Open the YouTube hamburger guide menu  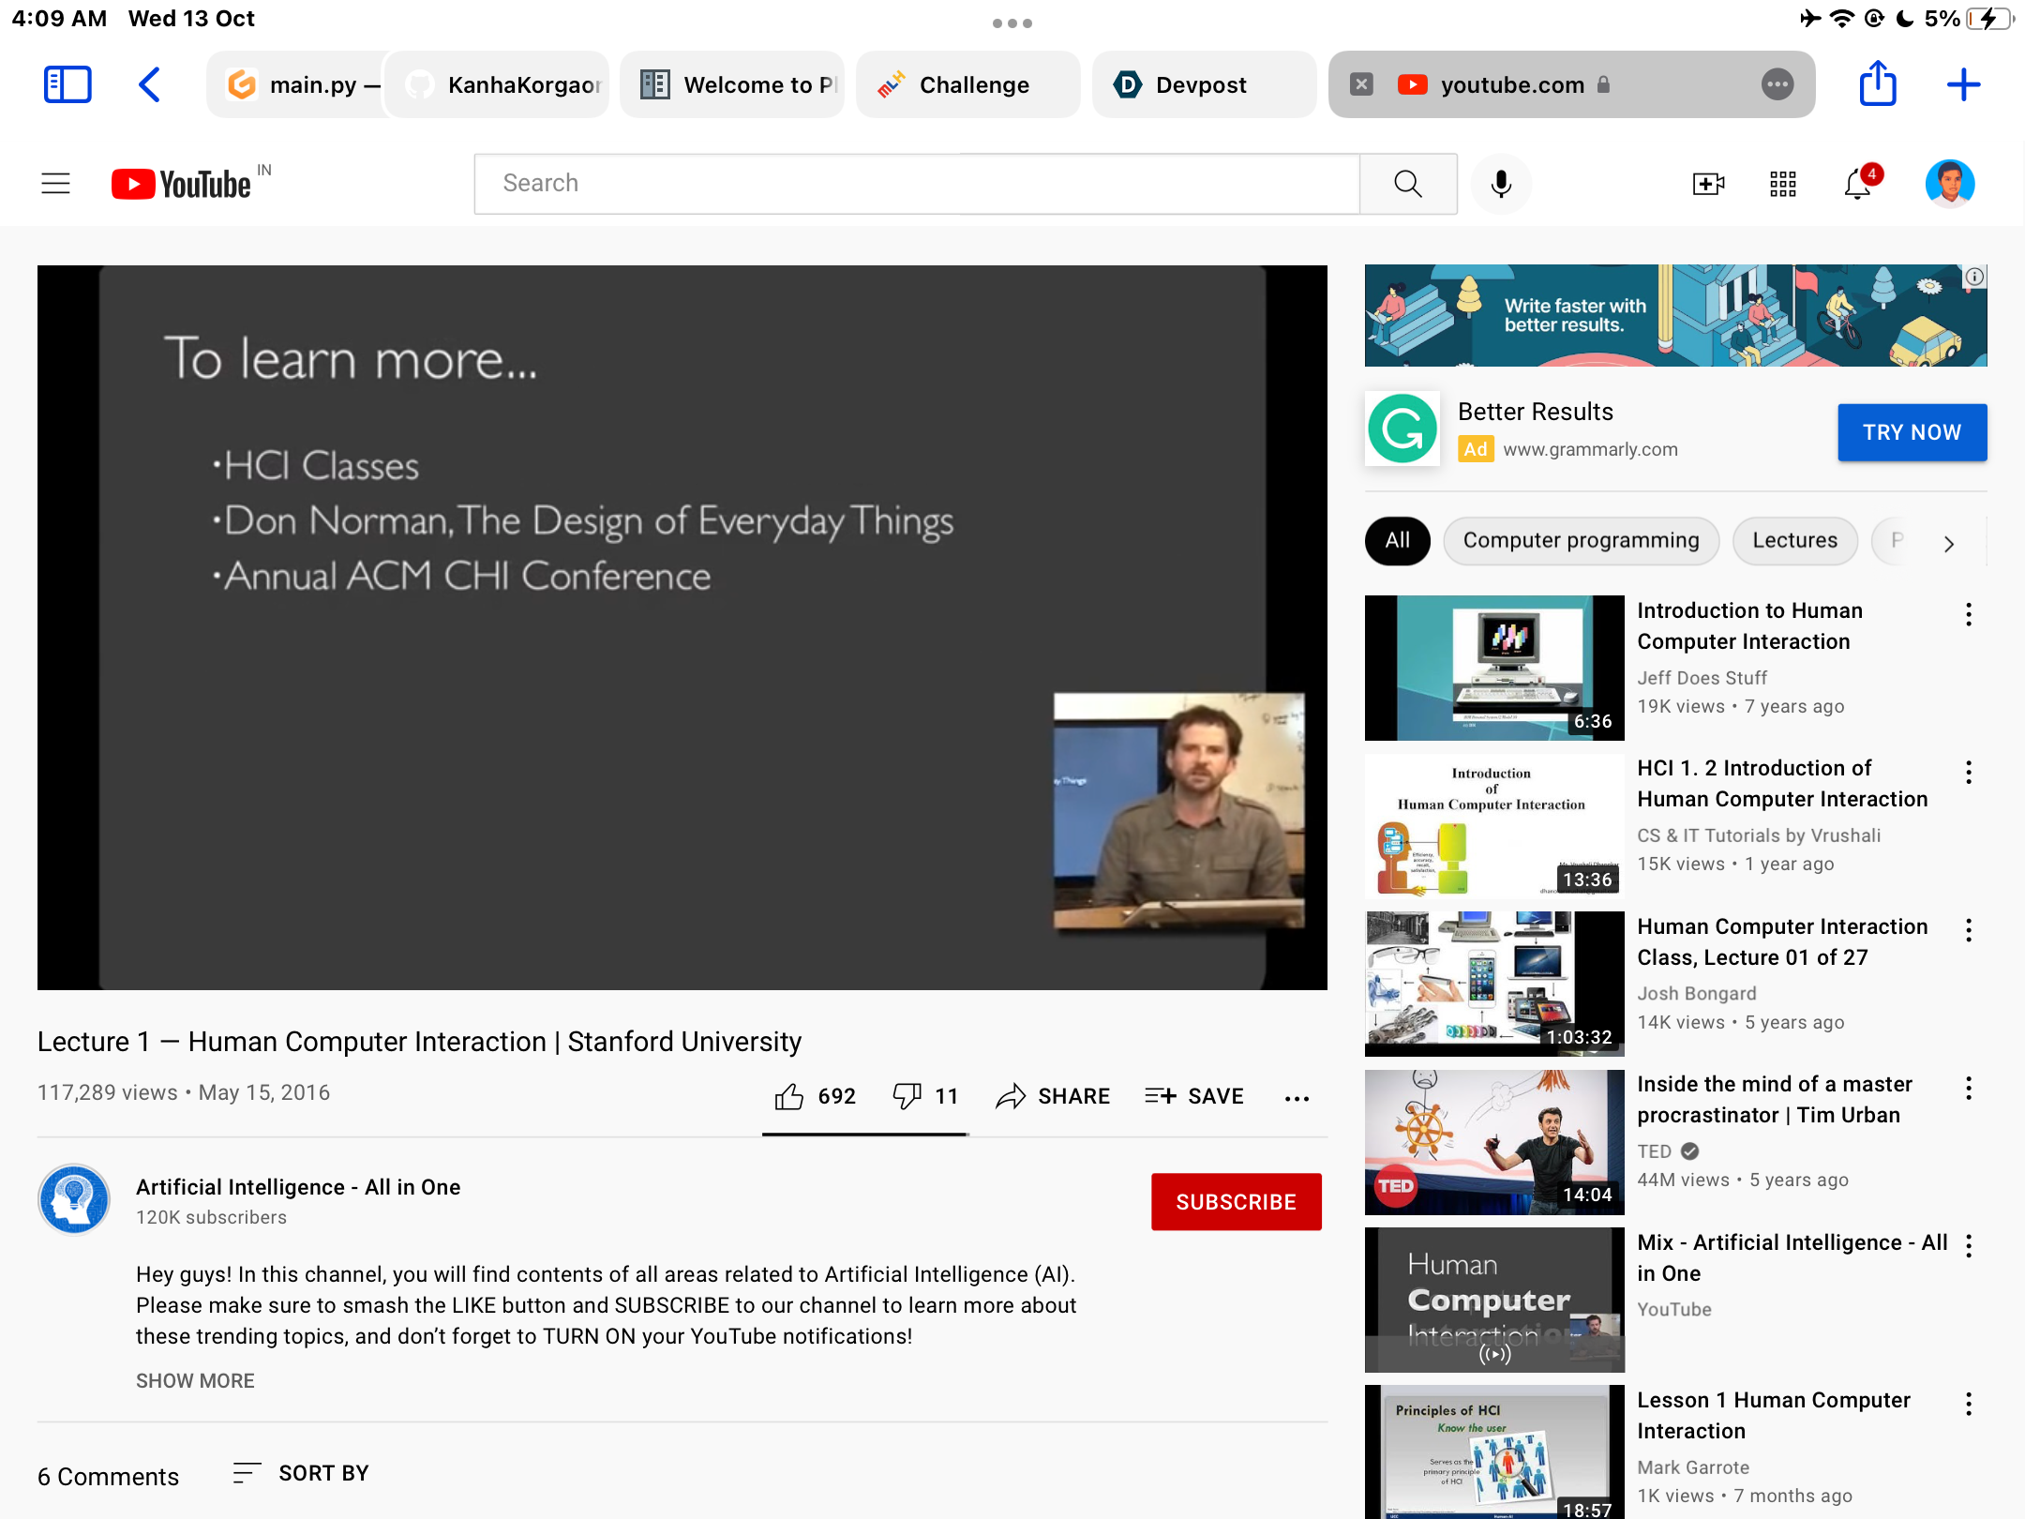56,183
